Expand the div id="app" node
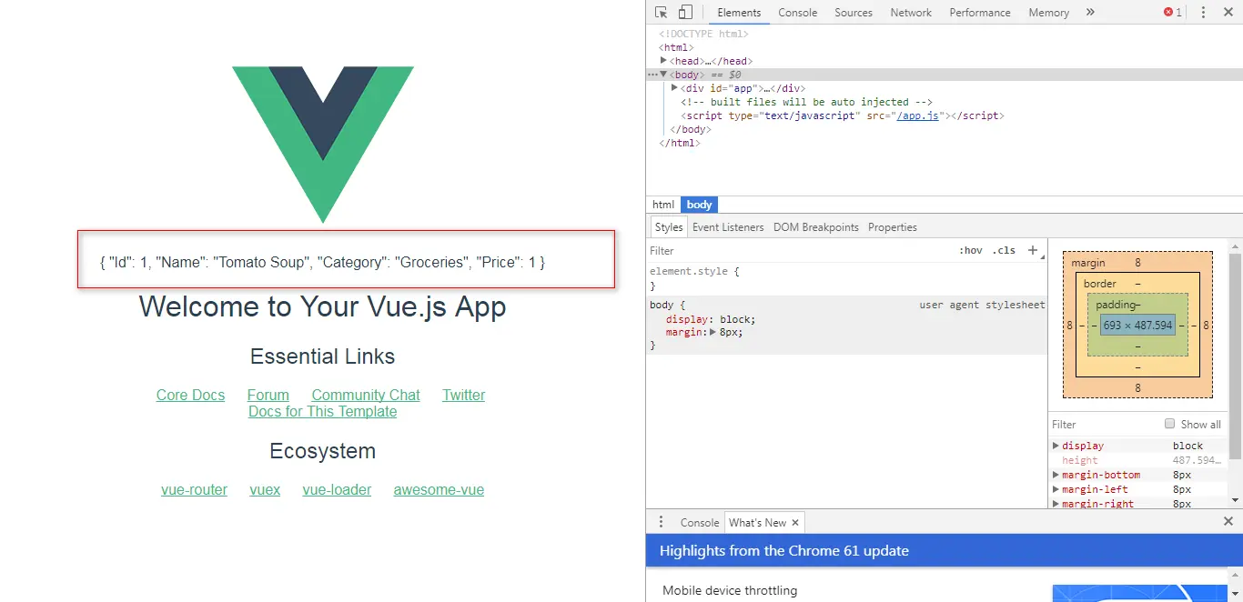This screenshot has width=1243, height=602. [674, 88]
